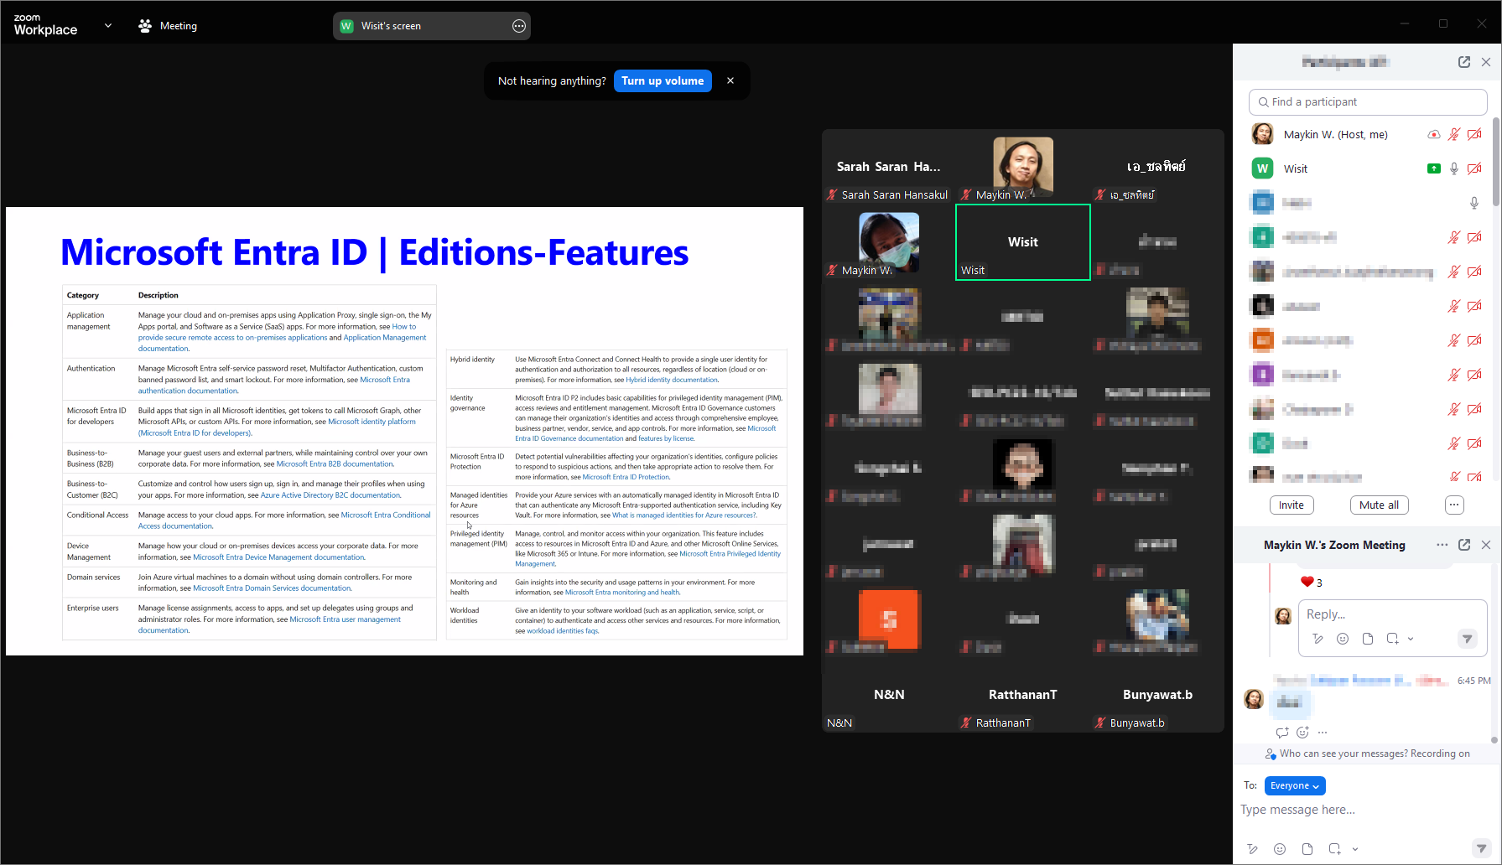Click Turn up volume button
Viewport: 1502px width, 865px height.
663,80
